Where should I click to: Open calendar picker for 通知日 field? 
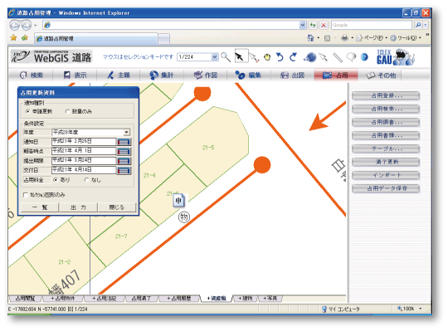pyautogui.click(x=124, y=142)
